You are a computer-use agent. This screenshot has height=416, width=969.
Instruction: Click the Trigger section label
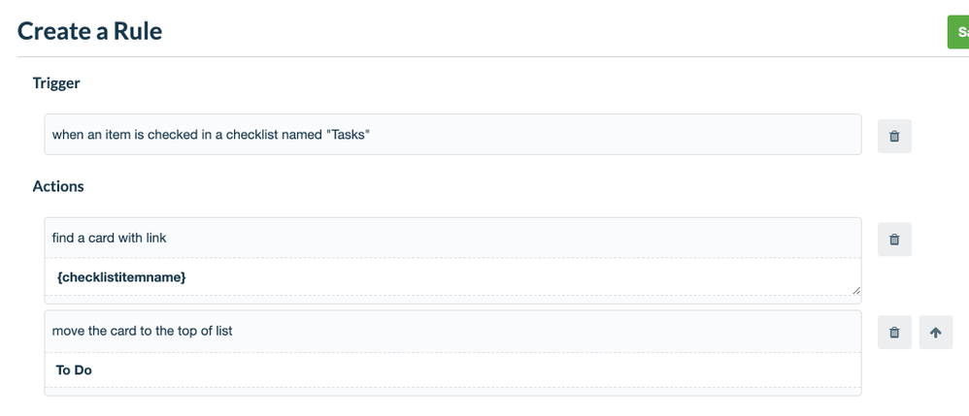(56, 83)
